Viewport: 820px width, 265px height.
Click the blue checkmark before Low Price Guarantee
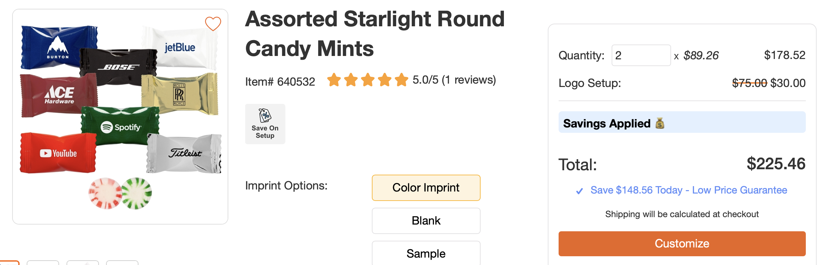pos(580,191)
